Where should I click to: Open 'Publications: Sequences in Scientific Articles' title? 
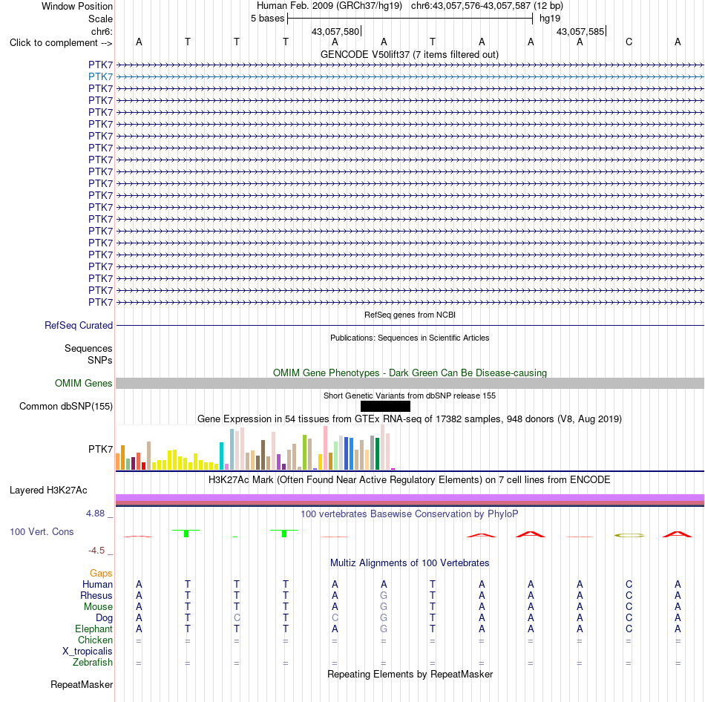[410, 338]
